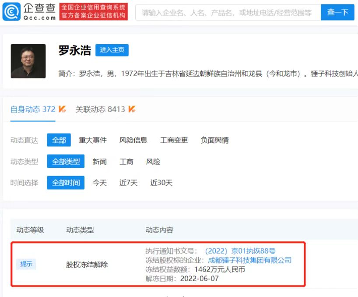Click the Qcc.com logo icon
The image size is (358, 297).
point(11,12)
